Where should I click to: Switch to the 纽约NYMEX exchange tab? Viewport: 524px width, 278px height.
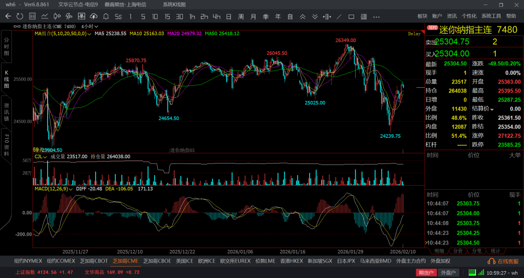click(x=28, y=261)
